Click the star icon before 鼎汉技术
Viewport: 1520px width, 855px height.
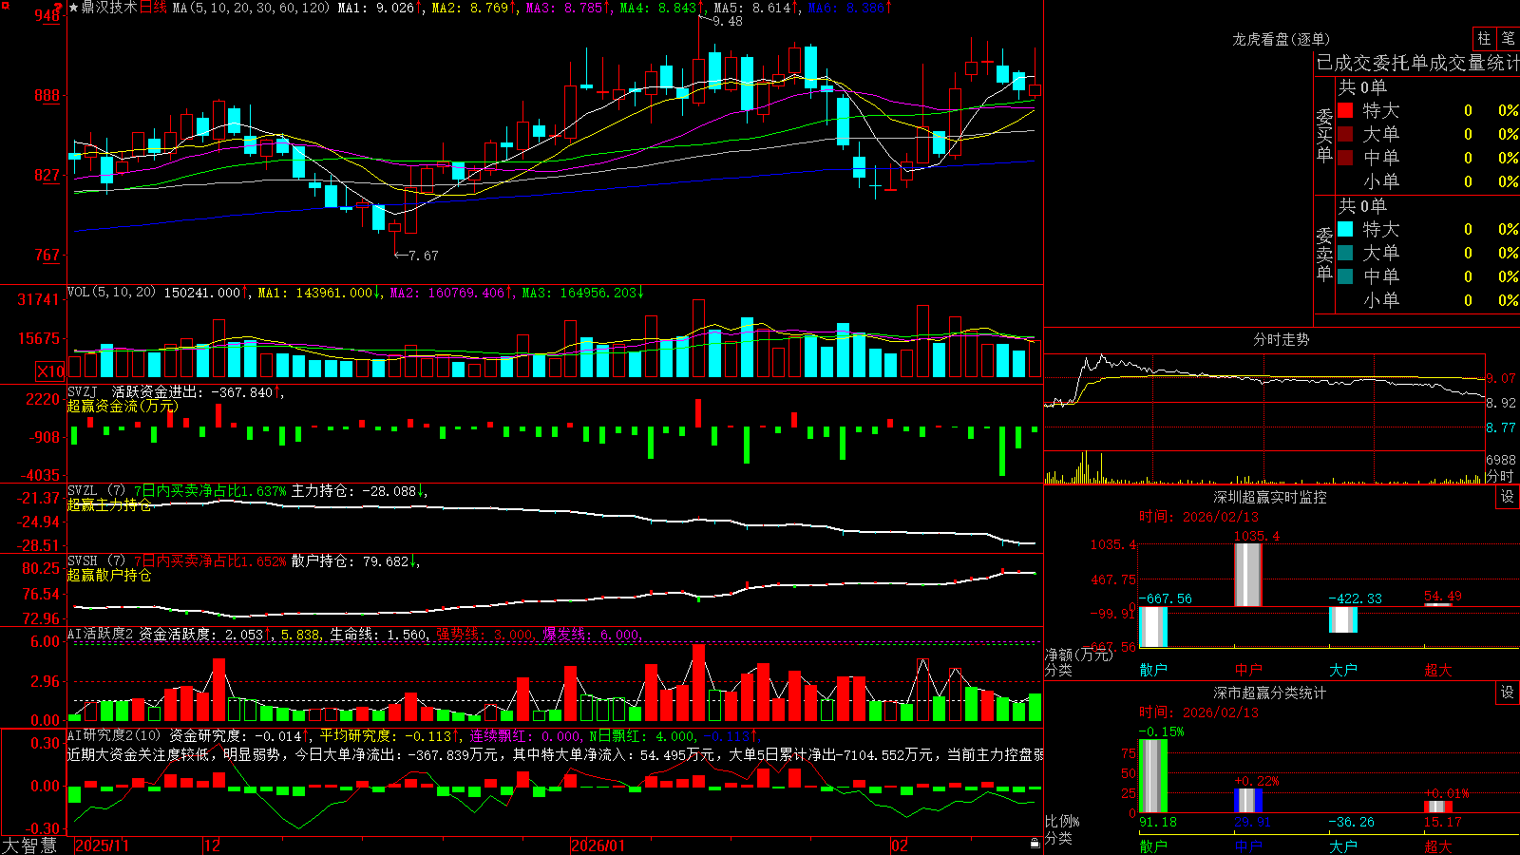tap(73, 8)
